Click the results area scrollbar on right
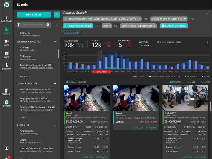Viewport: 212px width, 159px height. [x=211, y=106]
